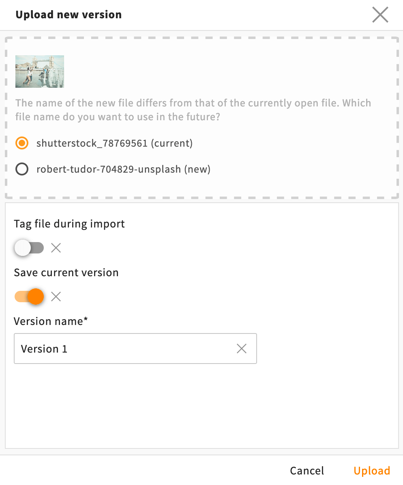
Task: Click the shutterstock_78769561 (current) label text
Action: click(x=115, y=143)
